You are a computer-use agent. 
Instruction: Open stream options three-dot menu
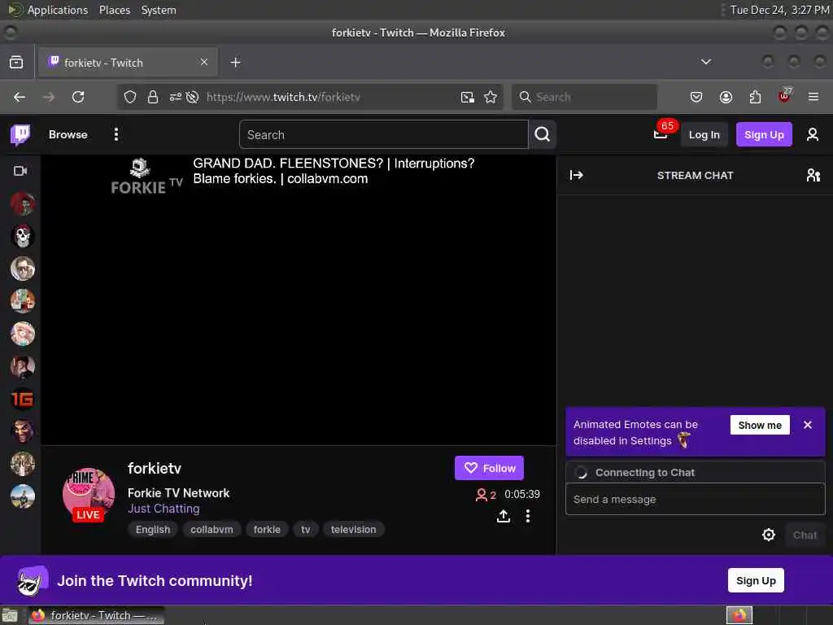527,516
